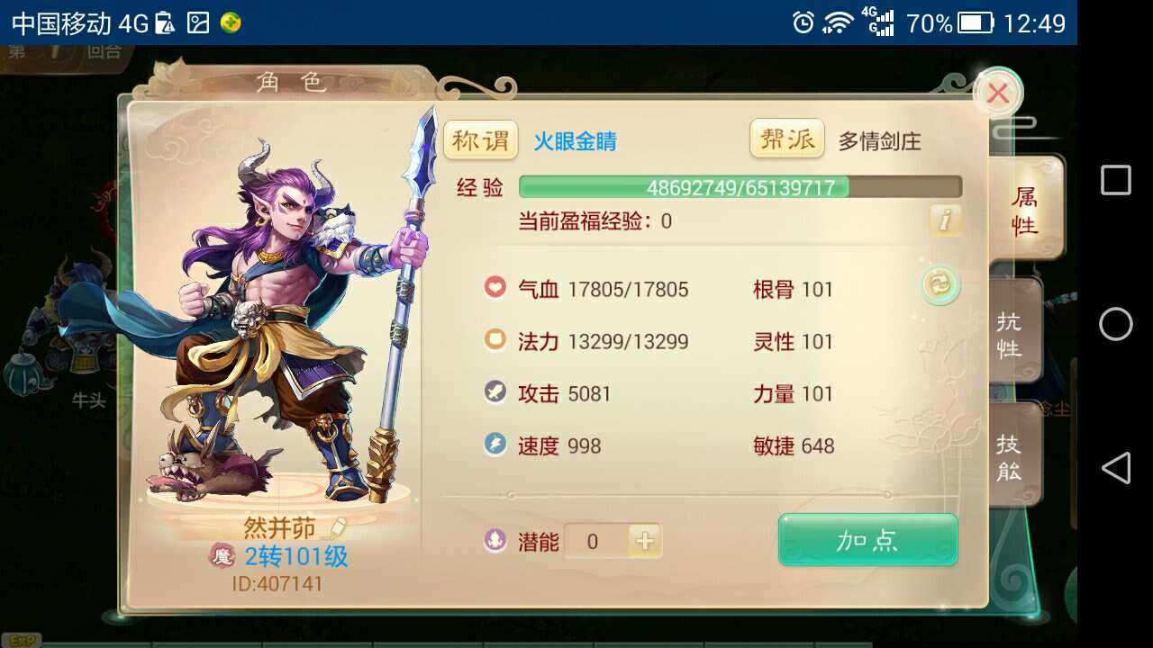The width and height of the screenshot is (1153, 648).
Task: Tap the 法力 mana icon
Action: point(495,340)
